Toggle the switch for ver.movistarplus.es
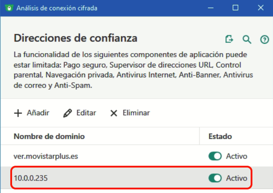Screen dimensions: 273x193 click(x=215, y=156)
